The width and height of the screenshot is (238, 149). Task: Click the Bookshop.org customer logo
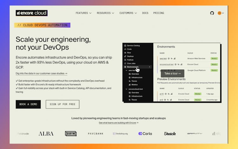tap(120, 134)
